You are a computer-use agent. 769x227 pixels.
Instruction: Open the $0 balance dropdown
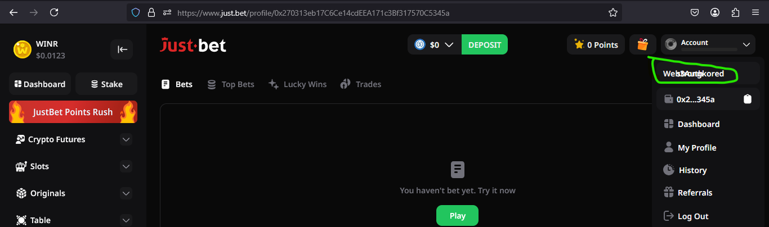coord(434,45)
